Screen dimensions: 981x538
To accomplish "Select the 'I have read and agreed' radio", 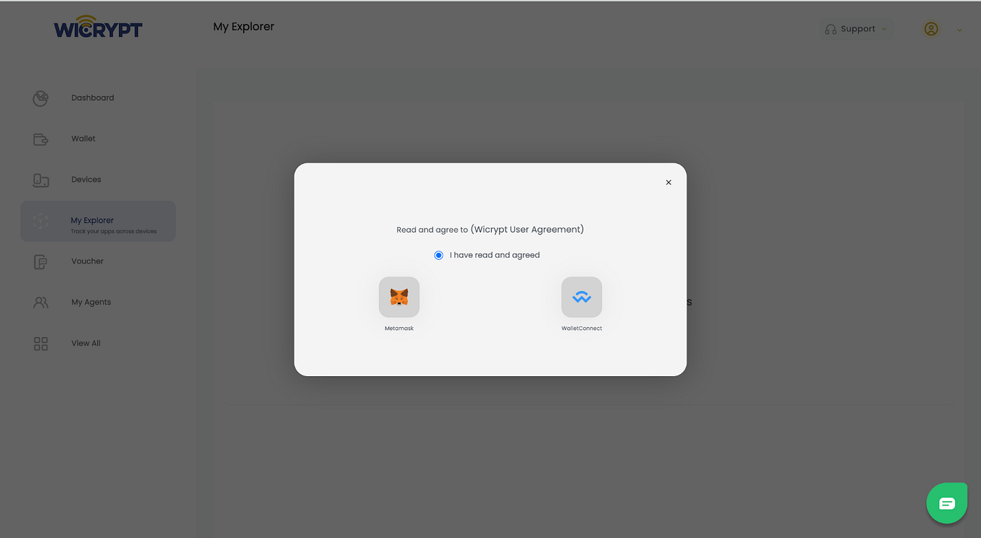I will pyautogui.click(x=439, y=255).
